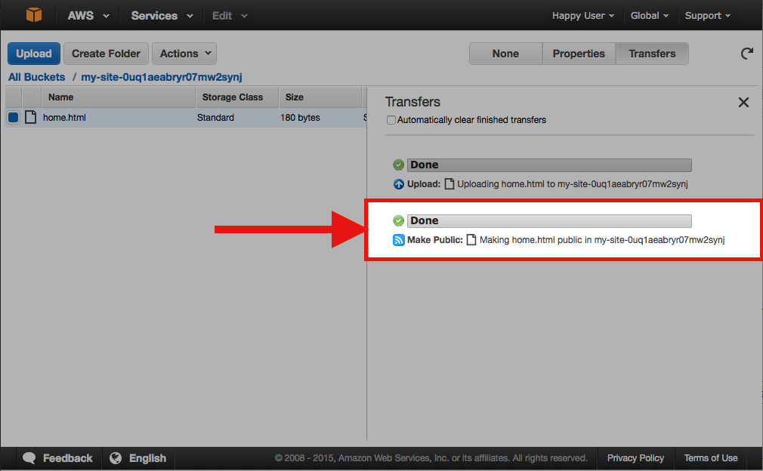Click the 180 bytes size cell
This screenshot has width=763, height=471.
pos(300,118)
